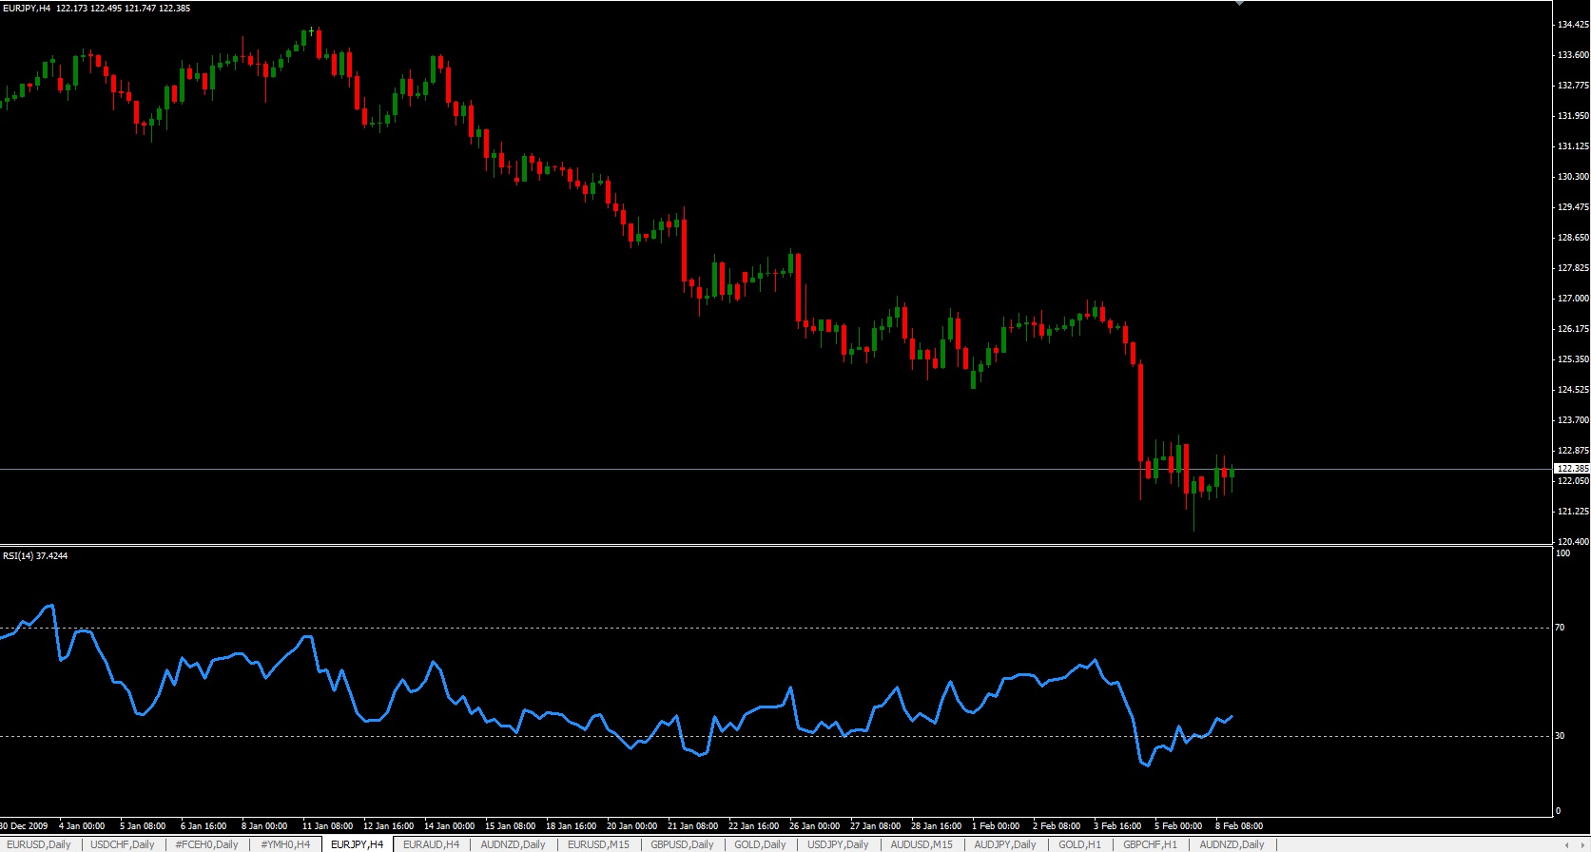Select the 21 Jan 08:00 time label
Screen dimensions: 1591x852
coord(692,826)
